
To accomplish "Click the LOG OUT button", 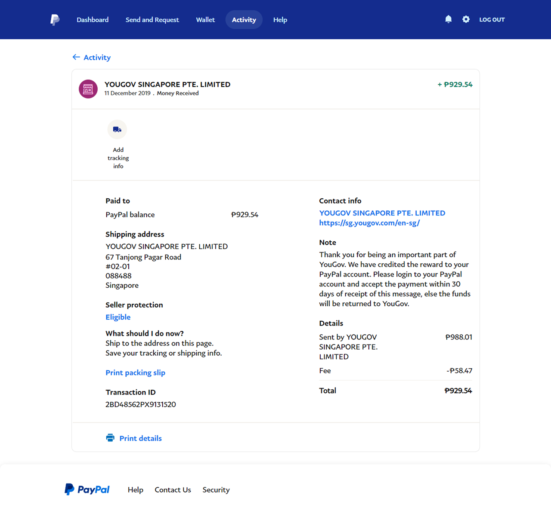I will click(492, 20).
